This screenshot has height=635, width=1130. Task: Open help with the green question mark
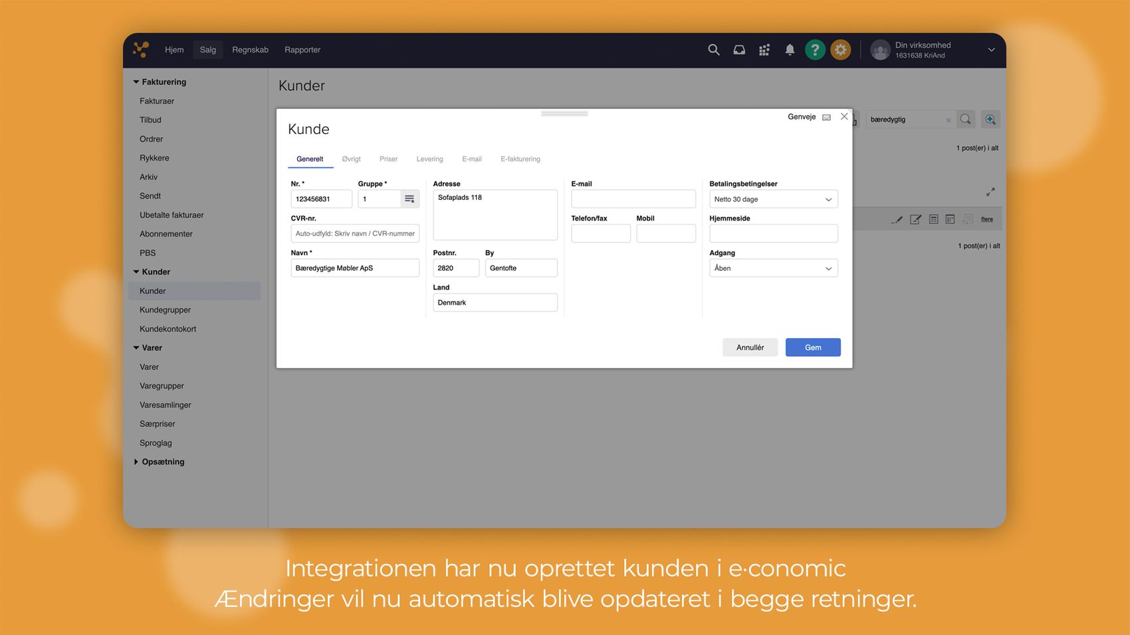pyautogui.click(x=815, y=50)
